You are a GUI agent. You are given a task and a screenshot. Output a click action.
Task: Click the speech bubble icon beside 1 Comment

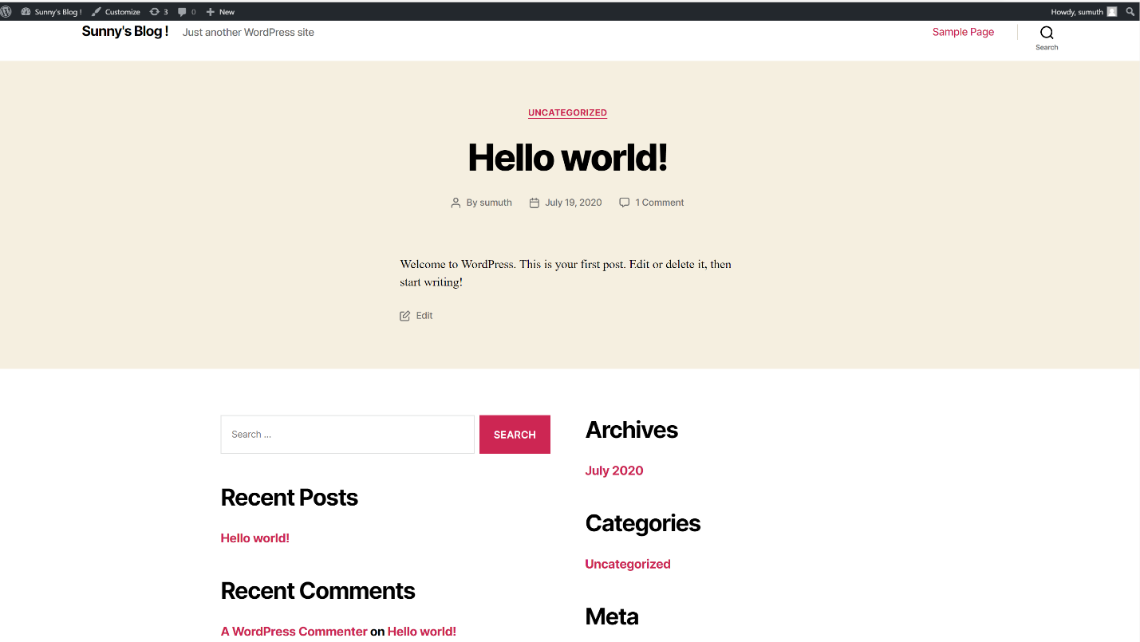click(x=624, y=202)
